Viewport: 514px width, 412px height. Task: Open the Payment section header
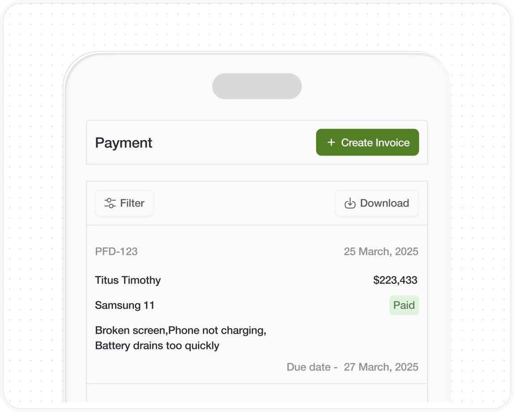pyautogui.click(x=124, y=142)
